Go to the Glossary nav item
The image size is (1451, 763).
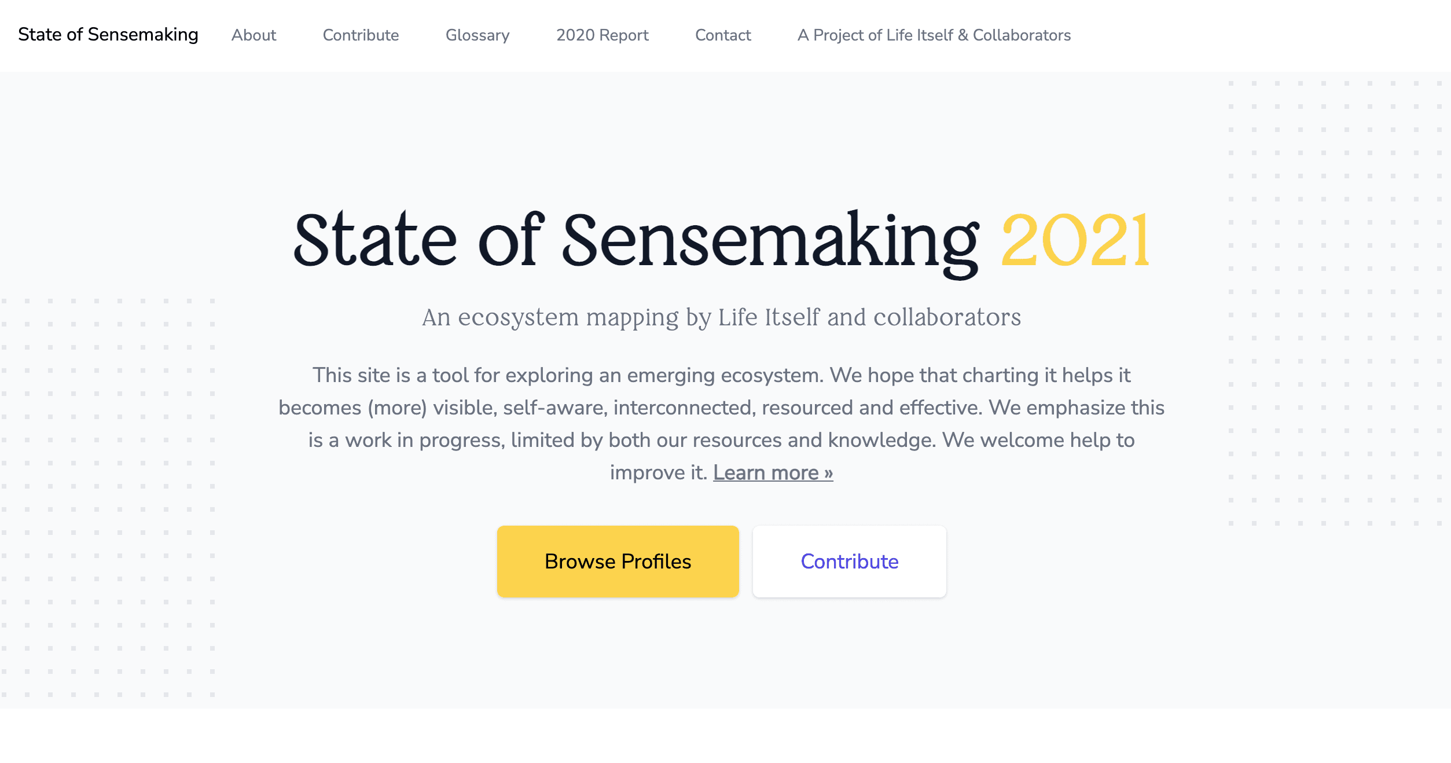point(477,35)
